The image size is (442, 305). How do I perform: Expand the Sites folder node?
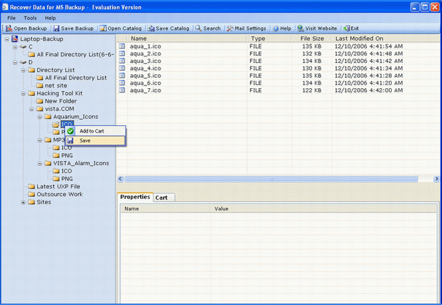[23, 202]
